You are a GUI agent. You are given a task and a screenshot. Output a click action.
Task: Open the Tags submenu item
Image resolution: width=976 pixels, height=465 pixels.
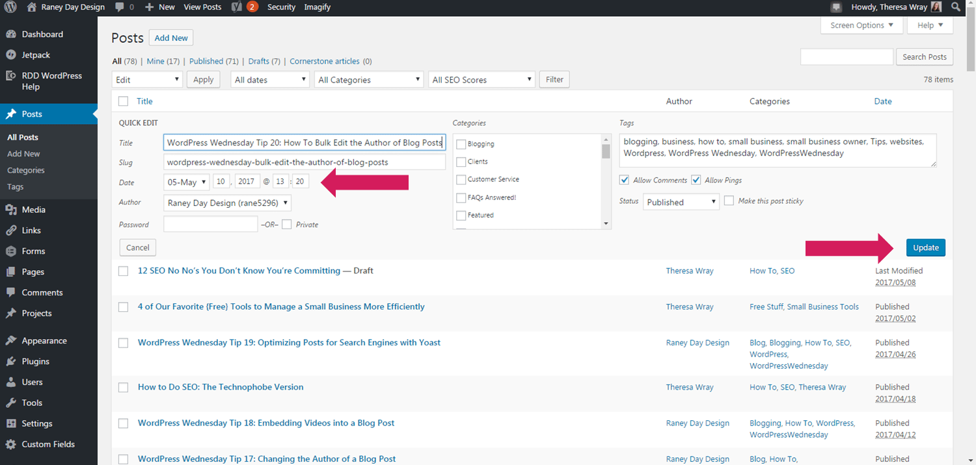(x=16, y=186)
